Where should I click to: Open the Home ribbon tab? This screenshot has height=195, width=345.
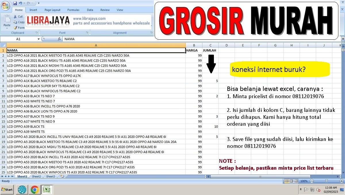coord(19,10)
